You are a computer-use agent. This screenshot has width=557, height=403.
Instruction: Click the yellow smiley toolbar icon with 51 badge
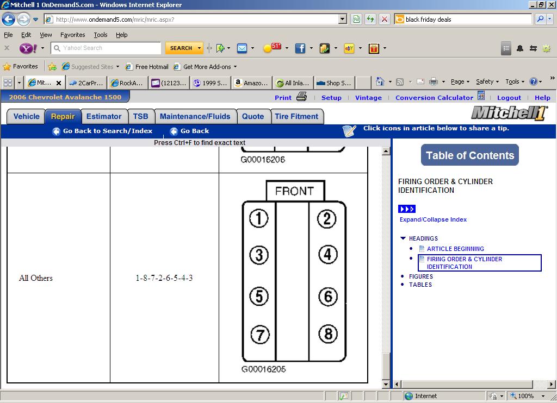pyautogui.click(x=272, y=48)
